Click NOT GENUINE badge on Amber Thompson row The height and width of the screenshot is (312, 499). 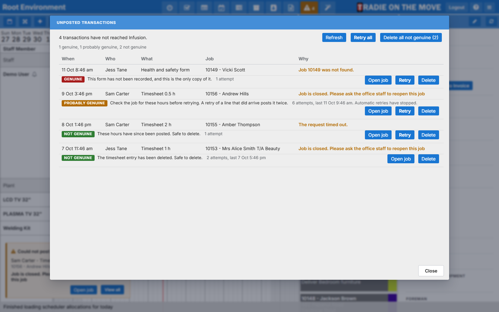point(78,134)
